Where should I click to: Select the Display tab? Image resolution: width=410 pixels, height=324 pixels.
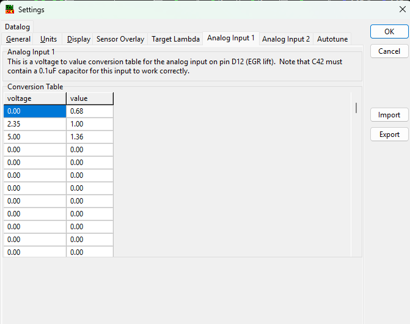click(79, 39)
